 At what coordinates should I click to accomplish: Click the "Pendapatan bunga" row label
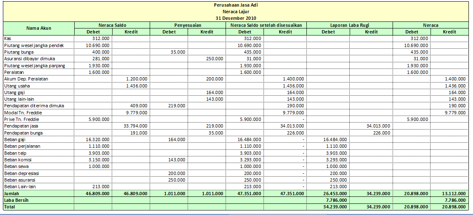pyautogui.click(x=39, y=133)
